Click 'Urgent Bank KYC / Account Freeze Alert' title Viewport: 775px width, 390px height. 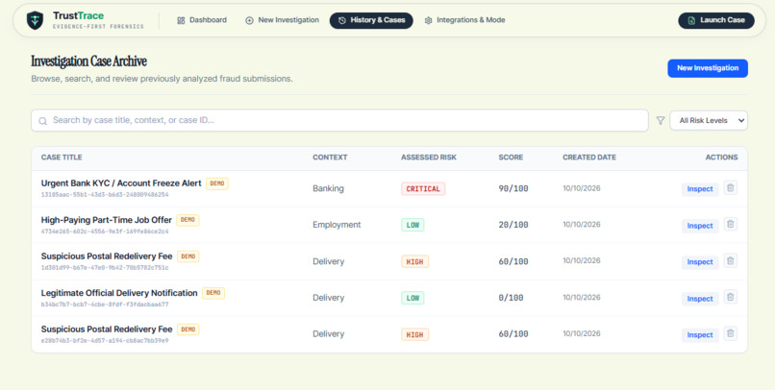(x=121, y=183)
